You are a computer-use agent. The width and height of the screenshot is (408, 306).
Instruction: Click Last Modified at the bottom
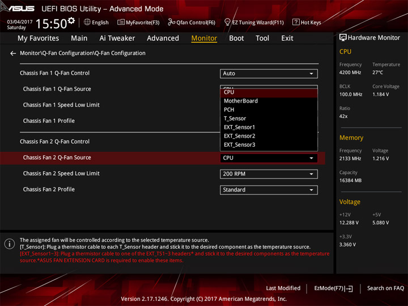pos(283,288)
